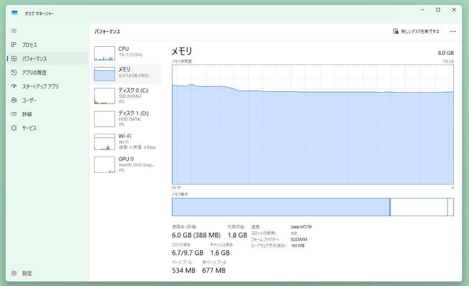The height and width of the screenshot is (286, 469).
Task: Select the パフォーマンス sidebar icon
Action: tap(14, 58)
